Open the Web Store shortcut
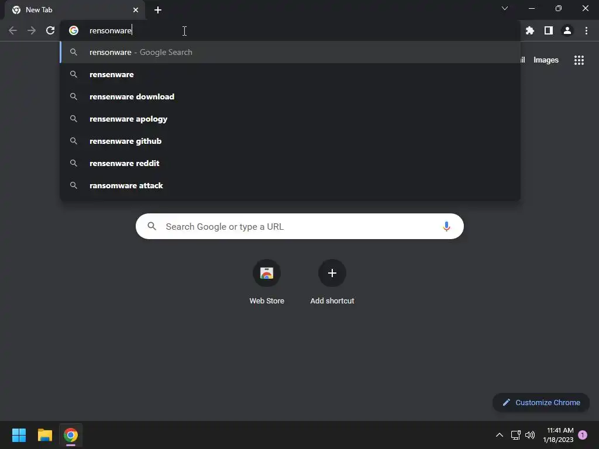This screenshot has height=449, width=599. point(267,282)
